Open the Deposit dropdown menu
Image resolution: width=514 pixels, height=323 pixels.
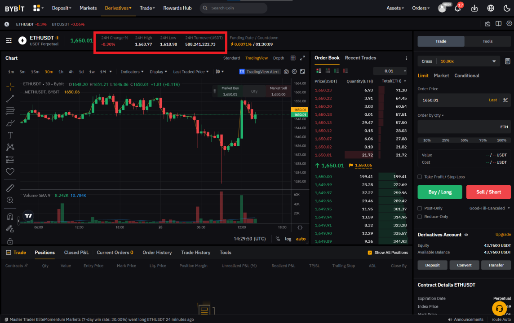coord(62,8)
